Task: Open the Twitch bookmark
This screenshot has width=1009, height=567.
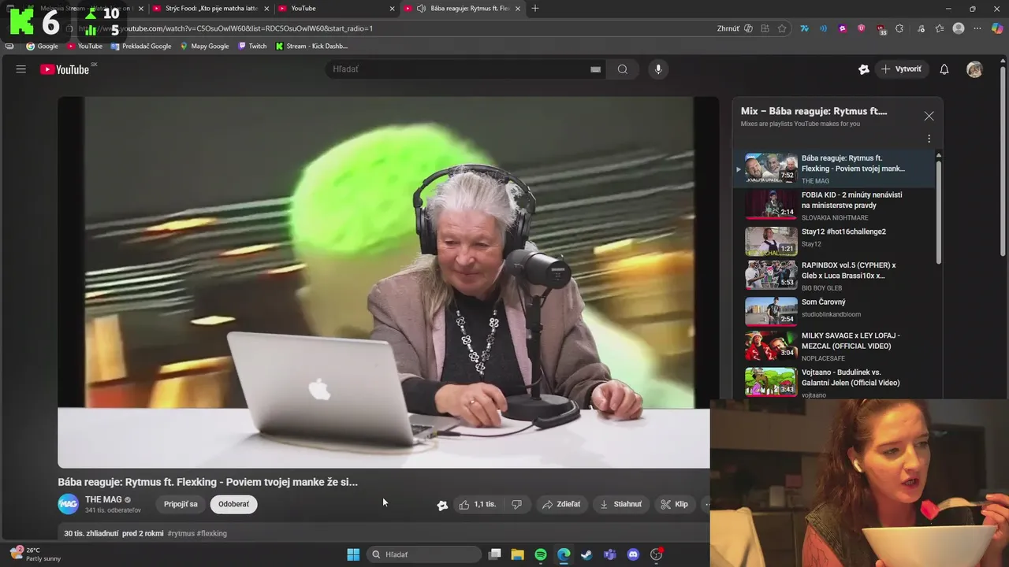Action: 252,46
